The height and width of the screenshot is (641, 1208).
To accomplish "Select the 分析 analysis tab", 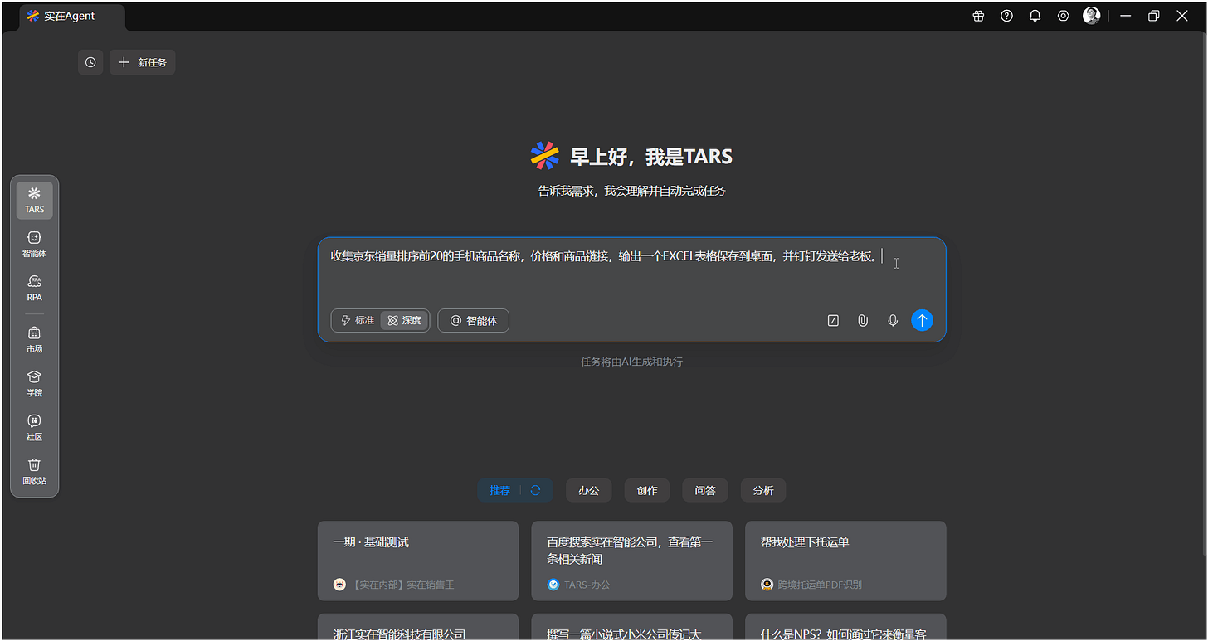I will (x=763, y=490).
